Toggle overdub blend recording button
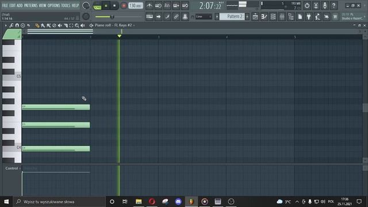Viewport: 368px width, 207px height. click(176, 5)
